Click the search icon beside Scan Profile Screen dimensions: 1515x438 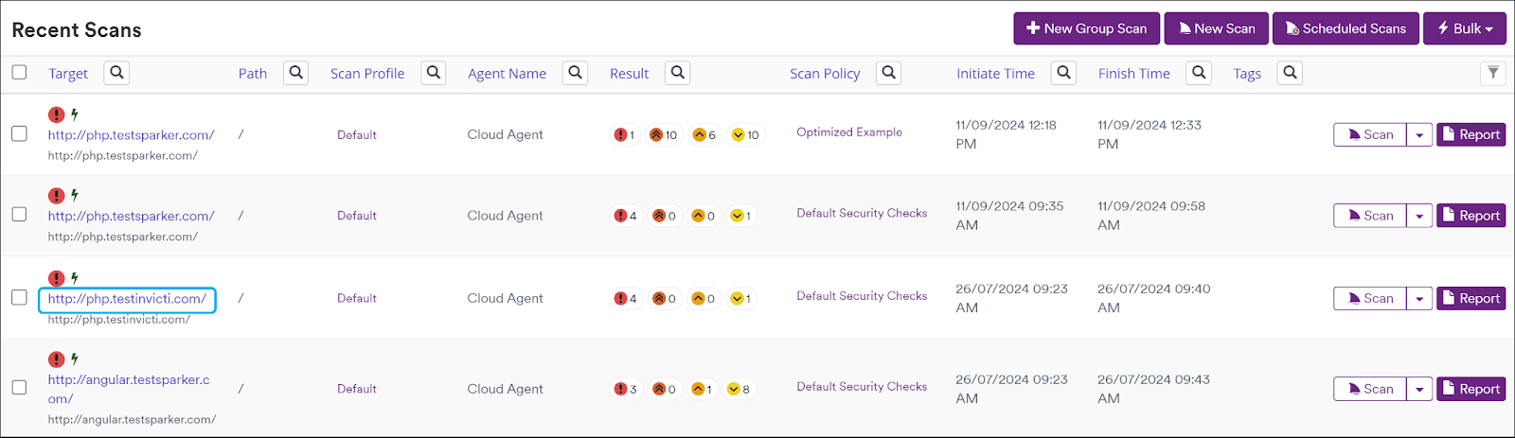pos(434,73)
